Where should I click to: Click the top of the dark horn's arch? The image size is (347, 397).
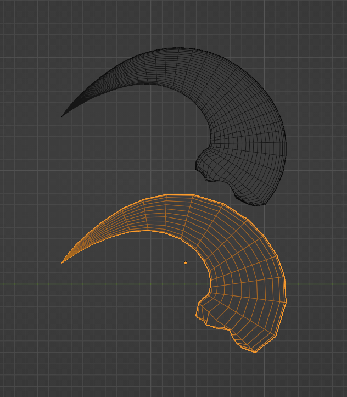(x=177, y=48)
